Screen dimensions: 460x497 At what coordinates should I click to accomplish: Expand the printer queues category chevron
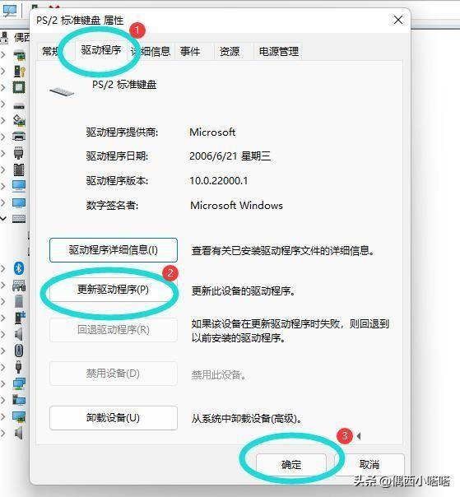coord(3,137)
